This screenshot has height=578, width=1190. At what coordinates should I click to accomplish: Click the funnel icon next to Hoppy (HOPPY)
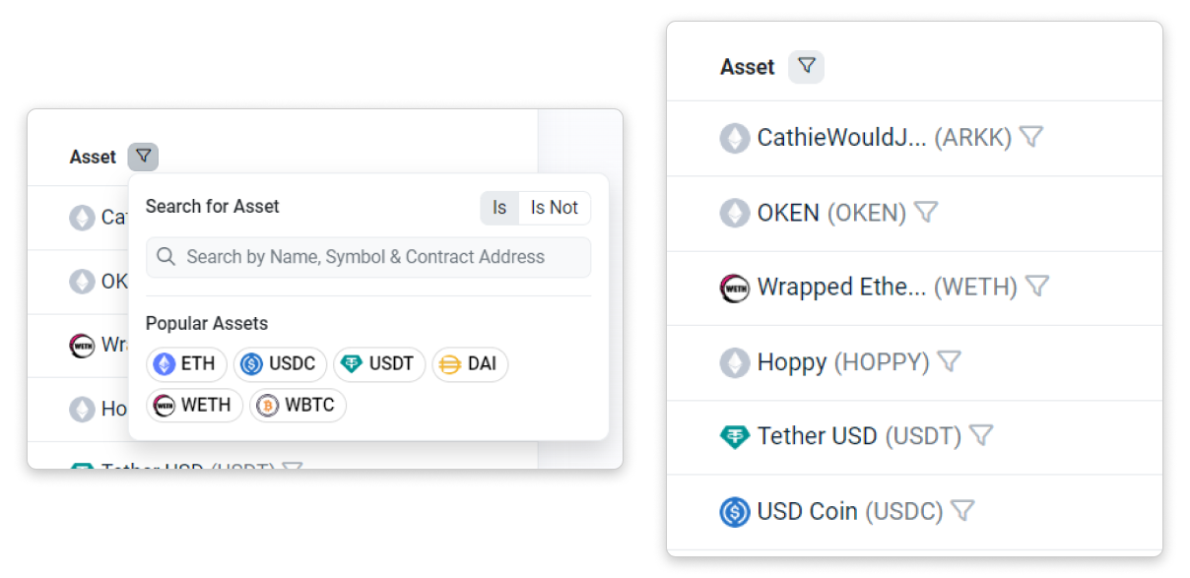(x=948, y=361)
